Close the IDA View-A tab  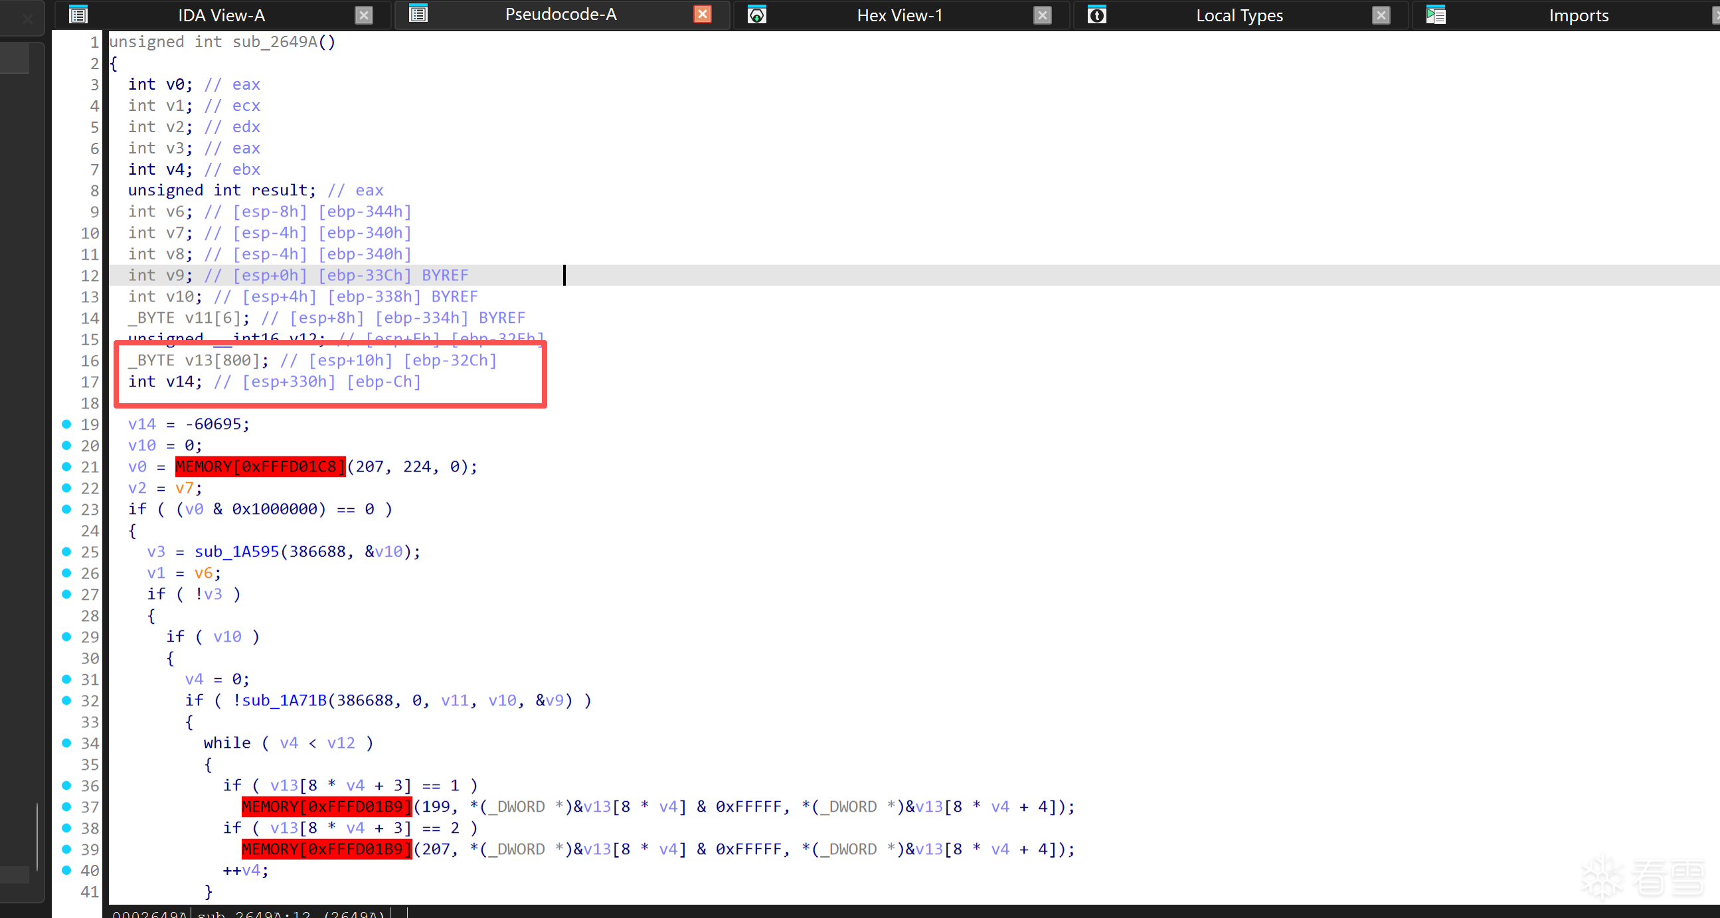[363, 15]
